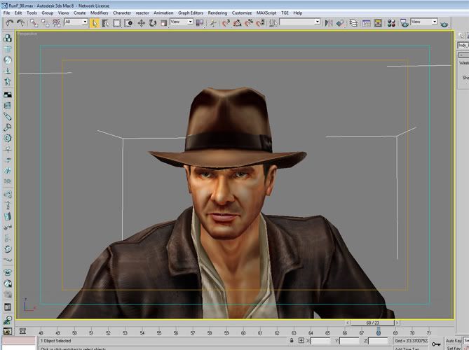
Task: Click the time slider left arrow
Action: (348, 323)
